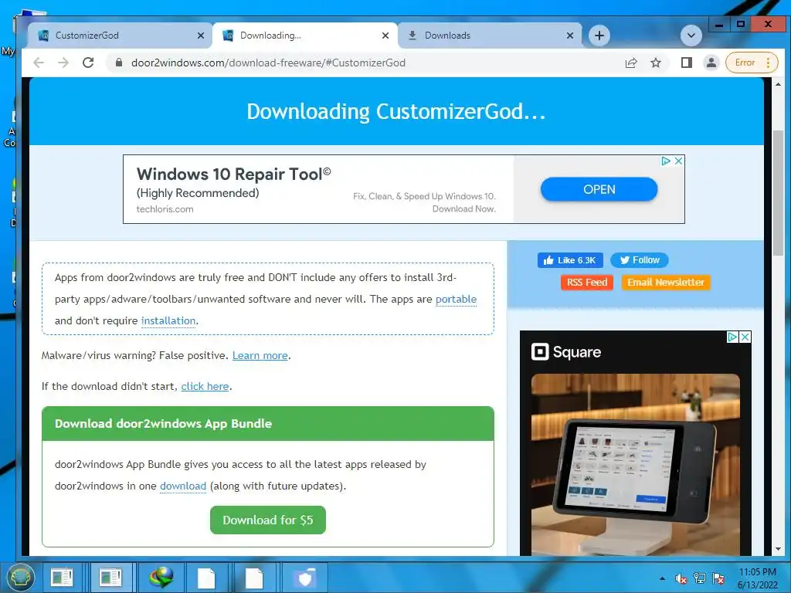The image size is (791, 593).
Task: Open the shield taskbar icon
Action: [x=304, y=578]
